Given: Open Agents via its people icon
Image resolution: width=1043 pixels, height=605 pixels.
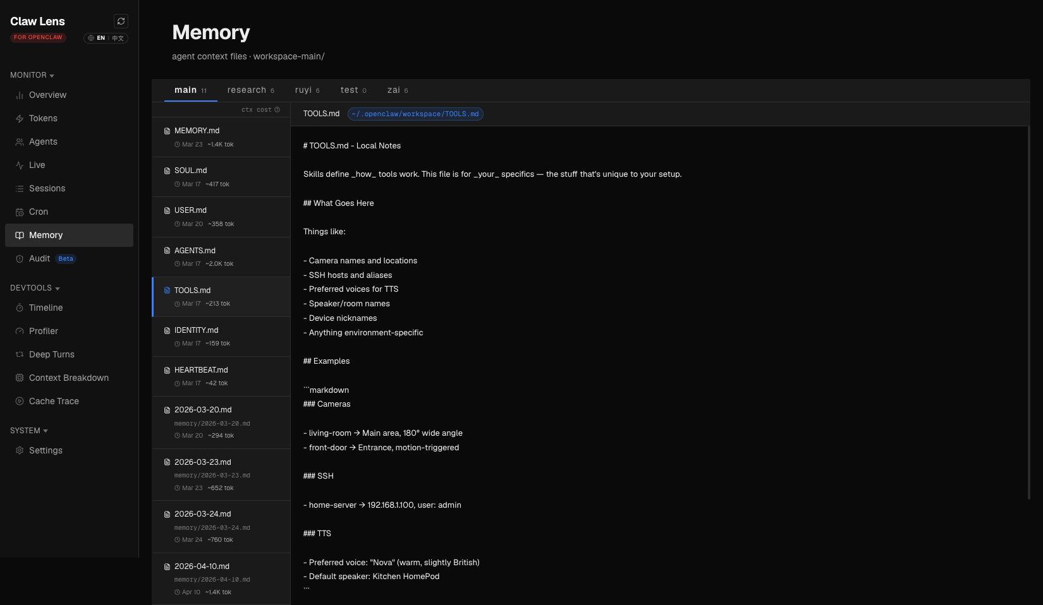Looking at the screenshot, I should (x=20, y=142).
